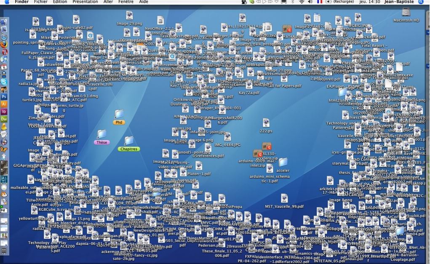Open the Présentation menu
The width and height of the screenshot is (430, 264).
tap(85, 2)
